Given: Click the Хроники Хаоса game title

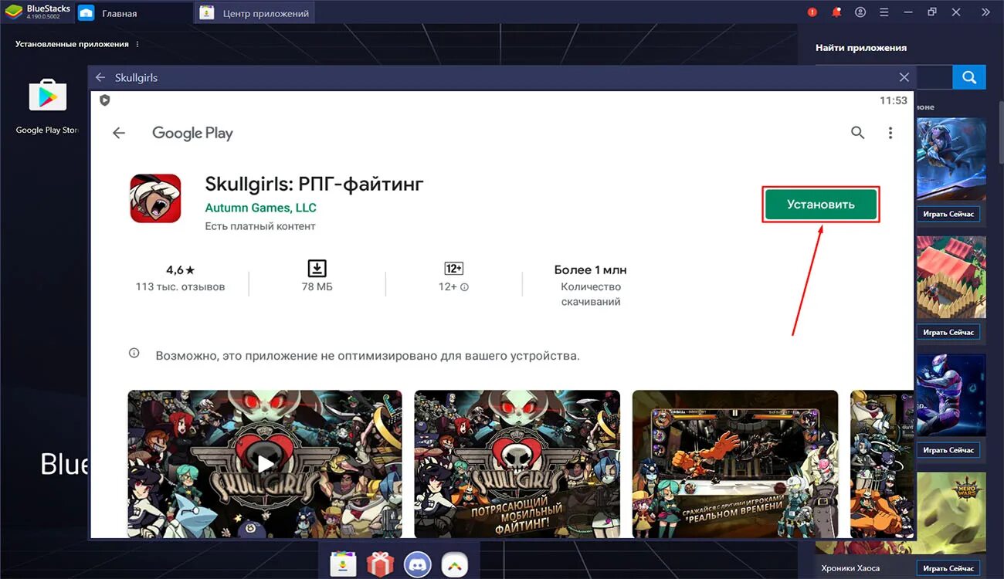Looking at the screenshot, I should tap(850, 568).
